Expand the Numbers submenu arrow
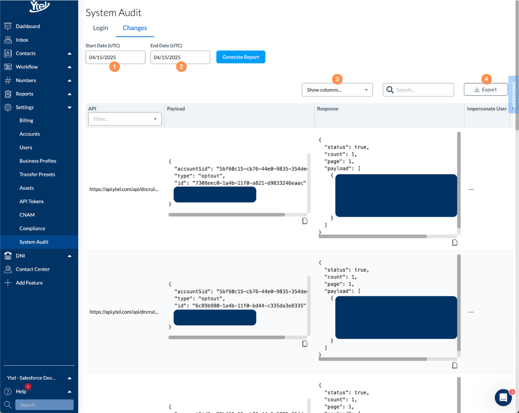Image resolution: width=519 pixels, height=413 pixels. tap(70, 80)
